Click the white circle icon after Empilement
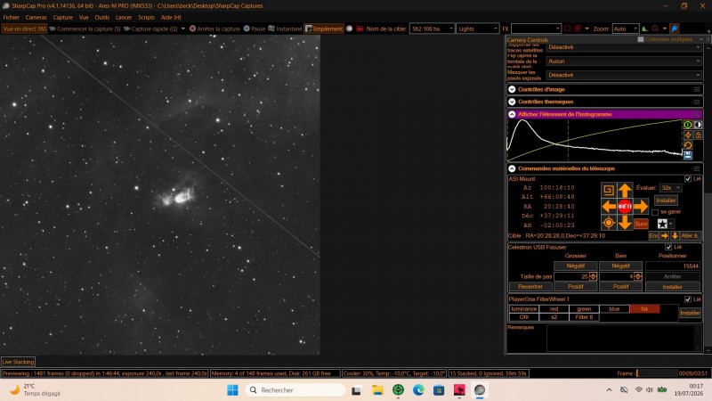 (349, 29)
